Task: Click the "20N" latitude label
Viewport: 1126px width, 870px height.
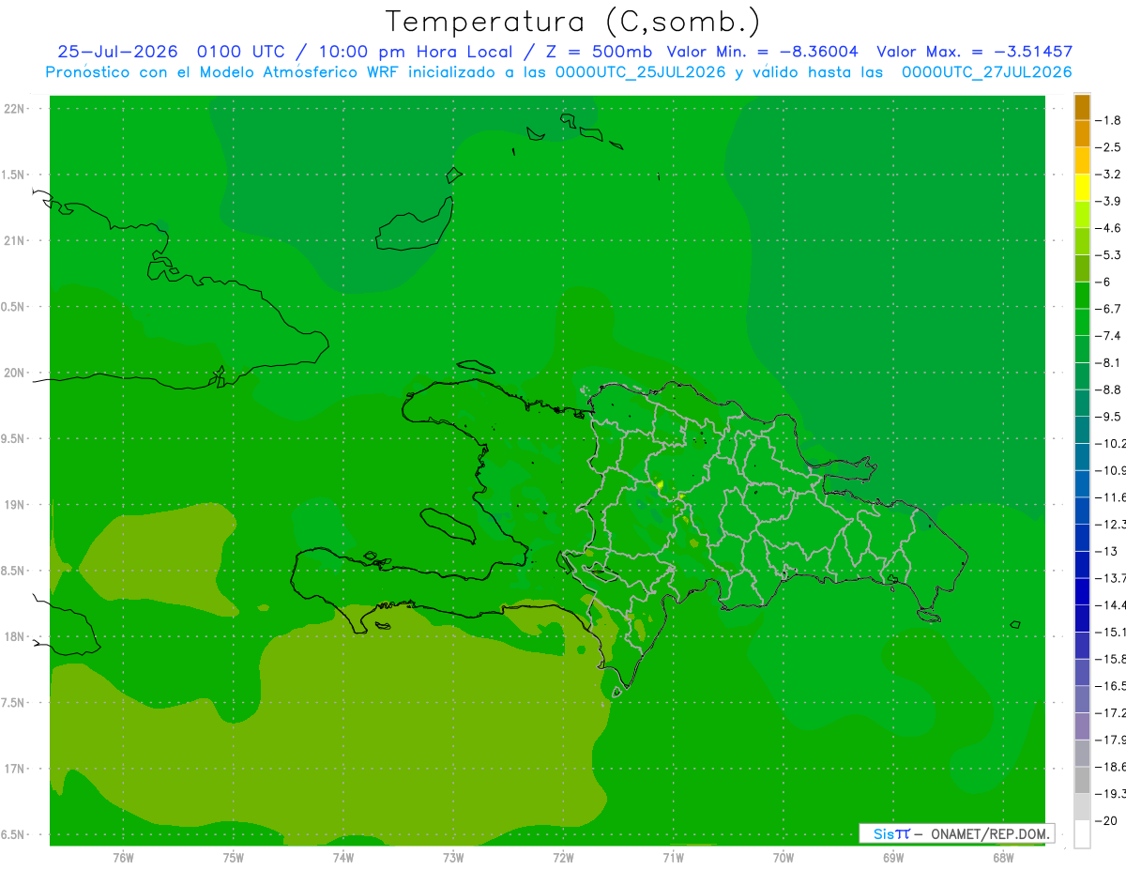Action: pos(16,373)
